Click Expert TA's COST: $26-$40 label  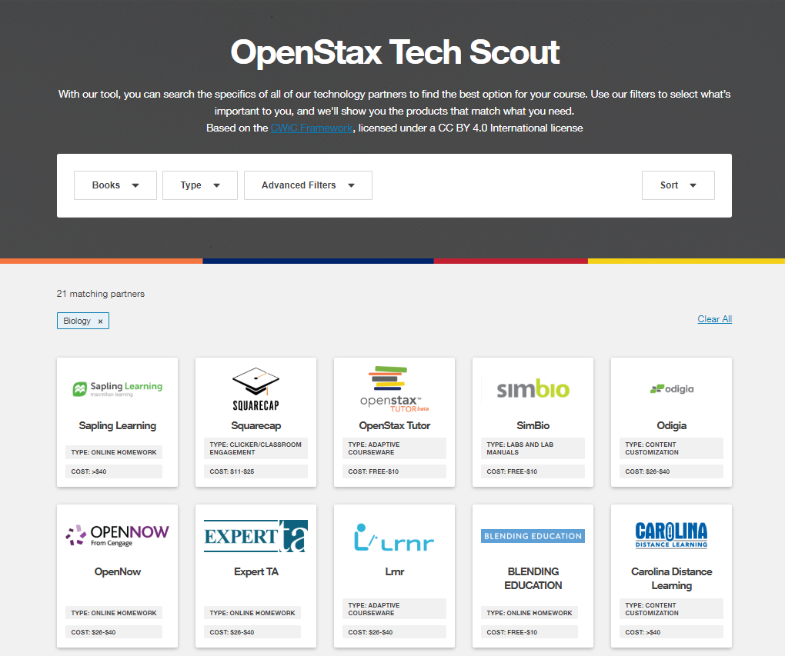252,632
